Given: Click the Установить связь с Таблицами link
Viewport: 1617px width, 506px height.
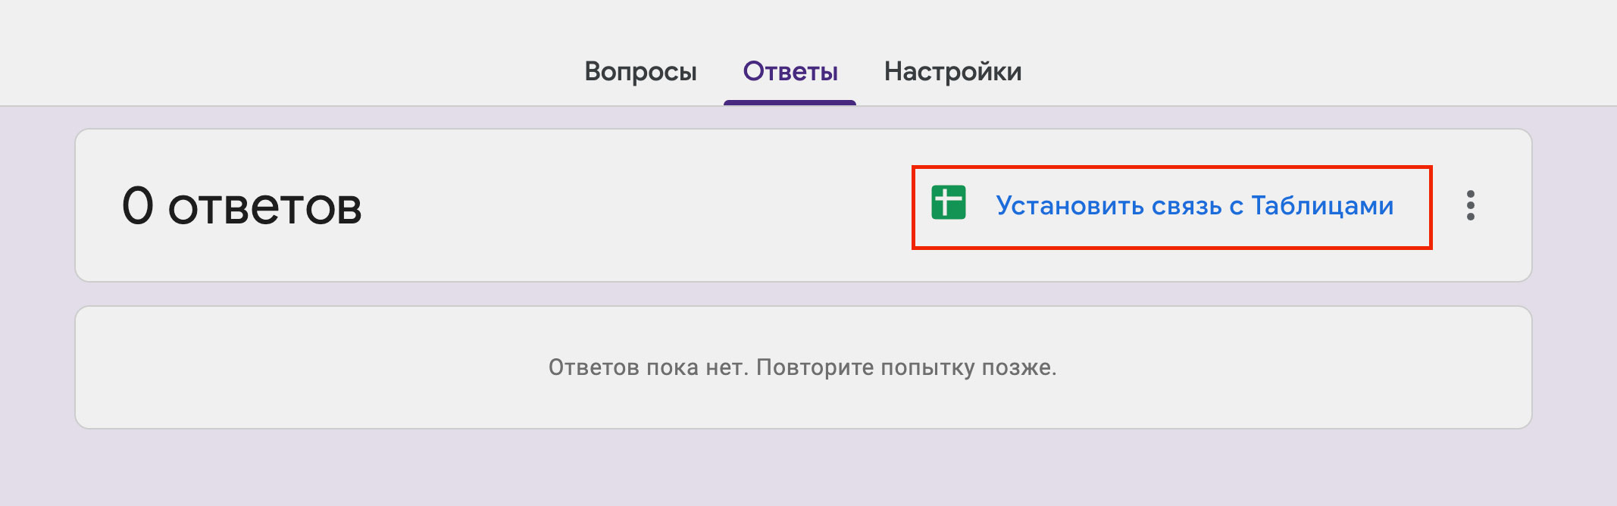Looking at the screenshot, I should [x=1193, y=205].
